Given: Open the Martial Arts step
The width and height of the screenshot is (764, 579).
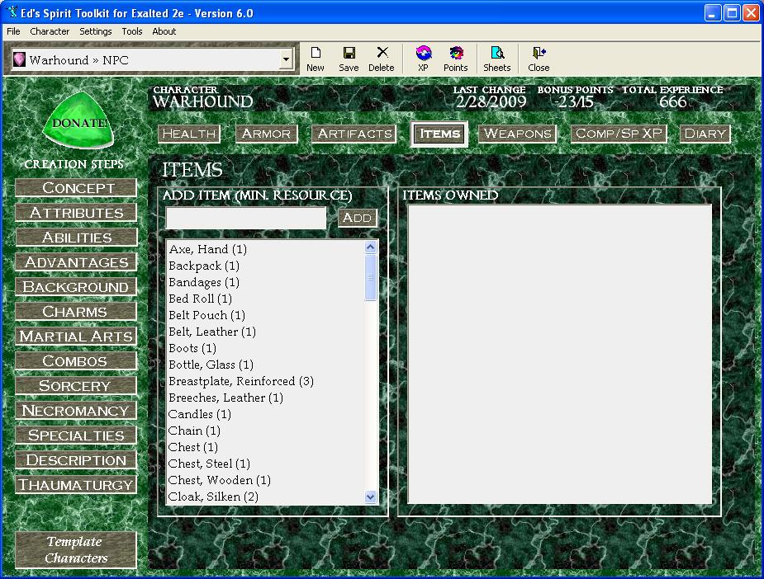Looking at the screenshot, I should pos(76,336).
